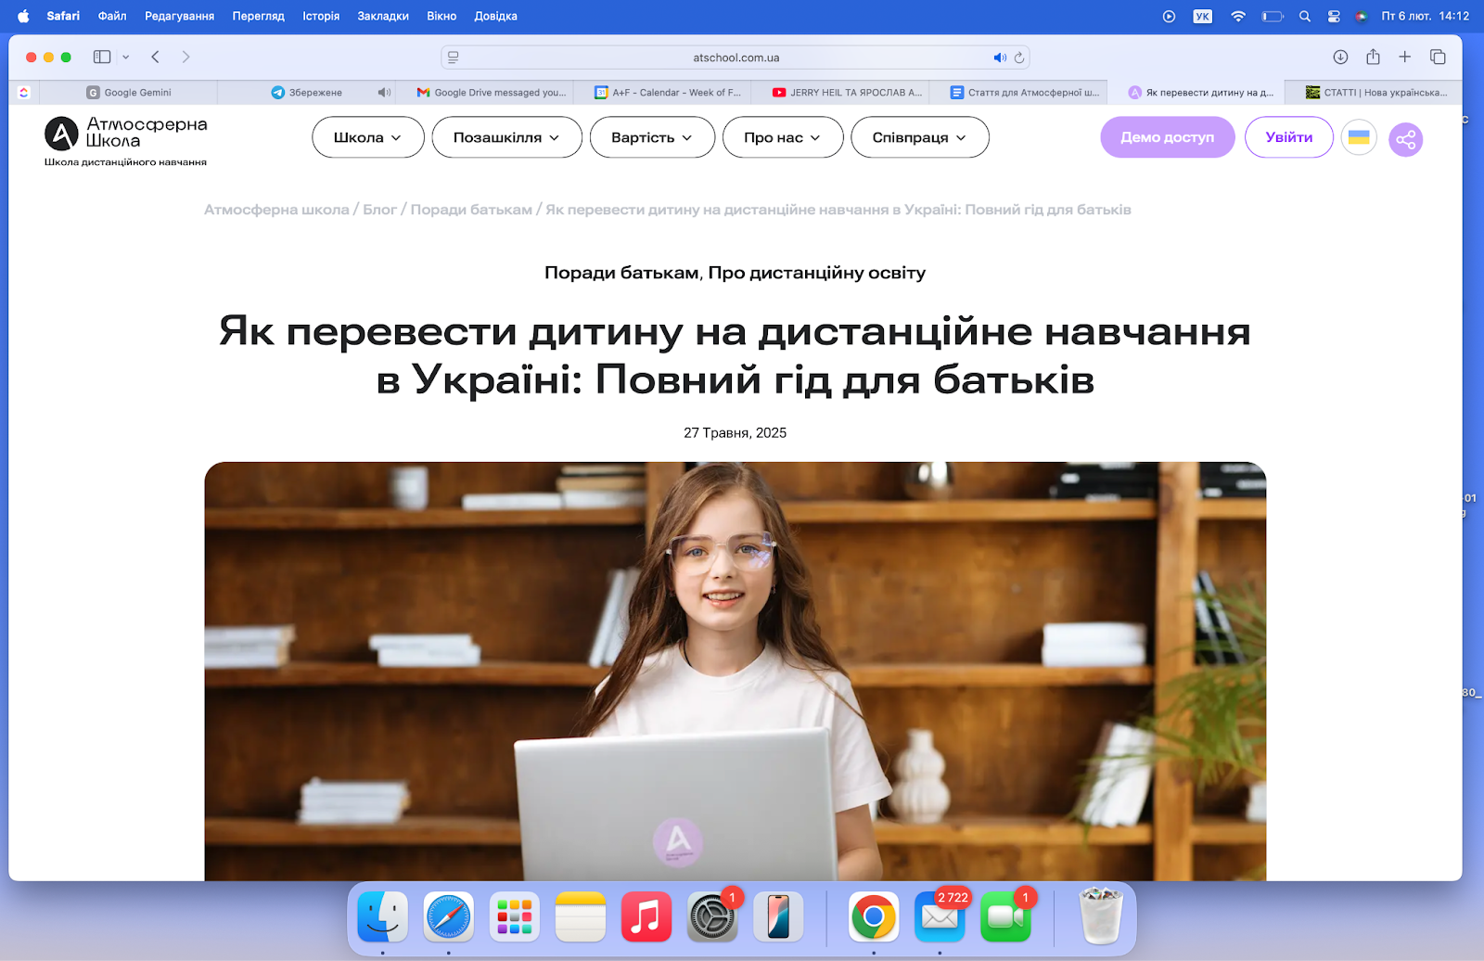Expand the Школа dropdown menu

367,137
